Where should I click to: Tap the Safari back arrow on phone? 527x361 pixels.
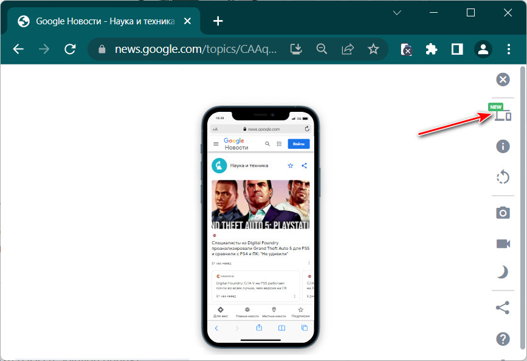pos(216,328)
